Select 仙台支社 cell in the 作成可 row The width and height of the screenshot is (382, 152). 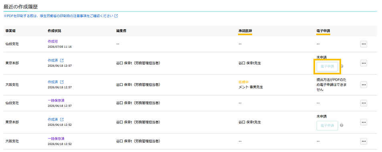pos(12,44)
